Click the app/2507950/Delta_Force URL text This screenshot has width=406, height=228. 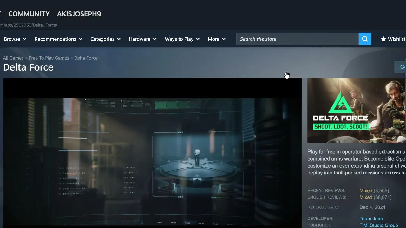(29, 25)
